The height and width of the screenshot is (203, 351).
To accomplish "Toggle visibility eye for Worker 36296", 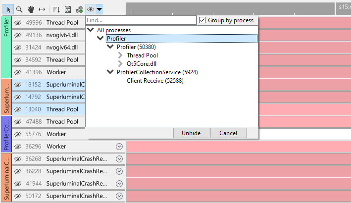I will [18, 147].
